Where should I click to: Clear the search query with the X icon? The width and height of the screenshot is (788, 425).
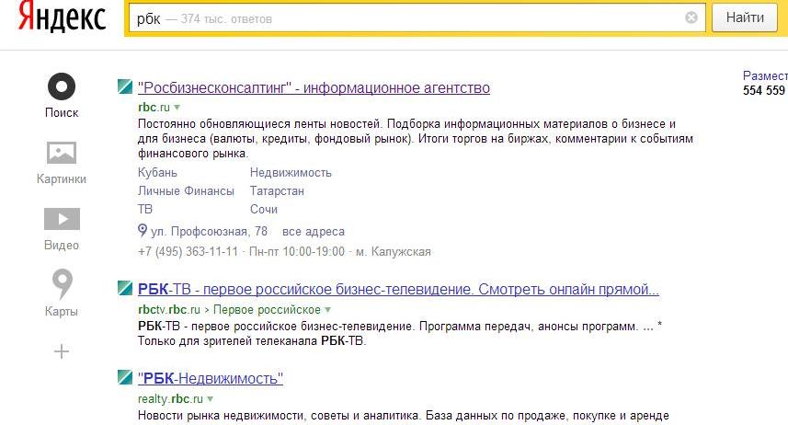pos(691,17)
